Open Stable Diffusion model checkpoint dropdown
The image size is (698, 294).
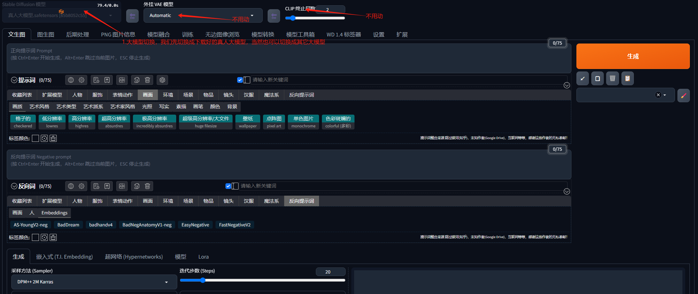(x=62, y=16)
